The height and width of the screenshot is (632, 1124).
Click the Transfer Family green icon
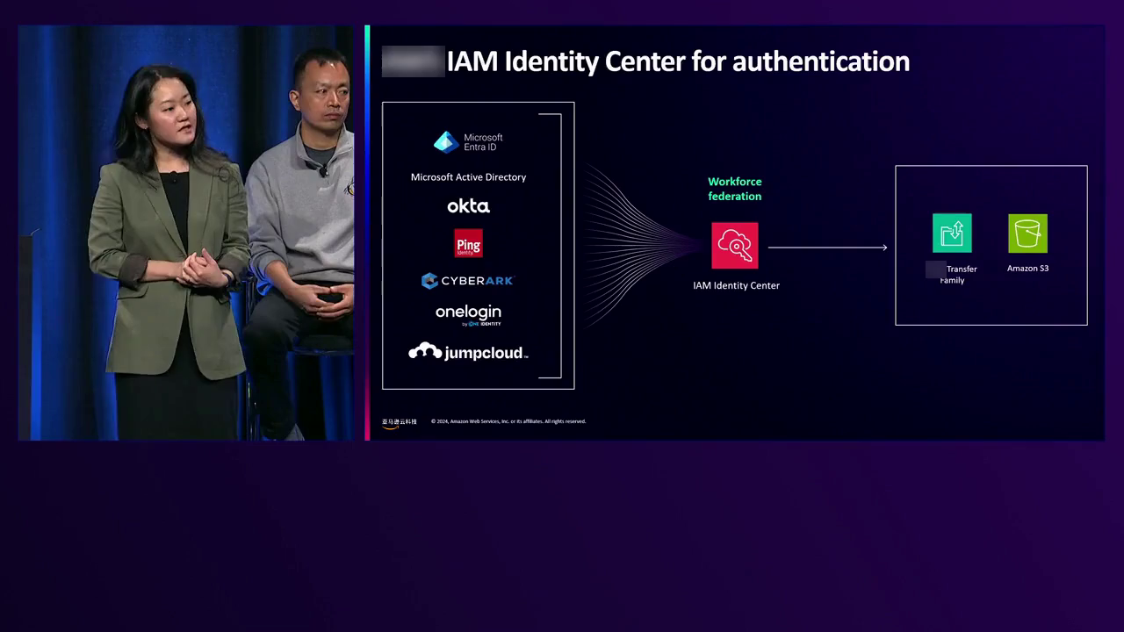click(x=952, y=233)
